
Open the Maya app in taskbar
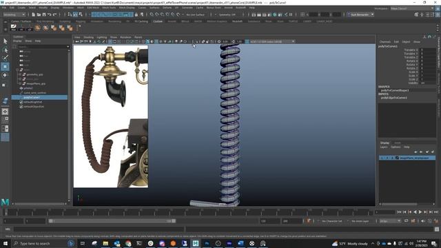tap(196, 243)
